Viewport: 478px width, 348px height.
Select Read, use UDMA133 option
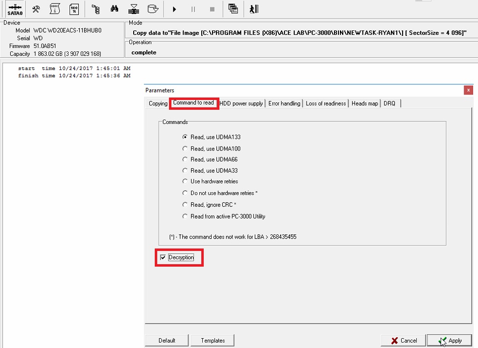211,137
